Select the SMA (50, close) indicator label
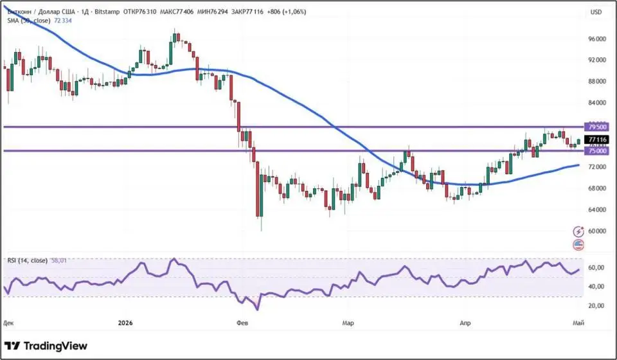 29,21
